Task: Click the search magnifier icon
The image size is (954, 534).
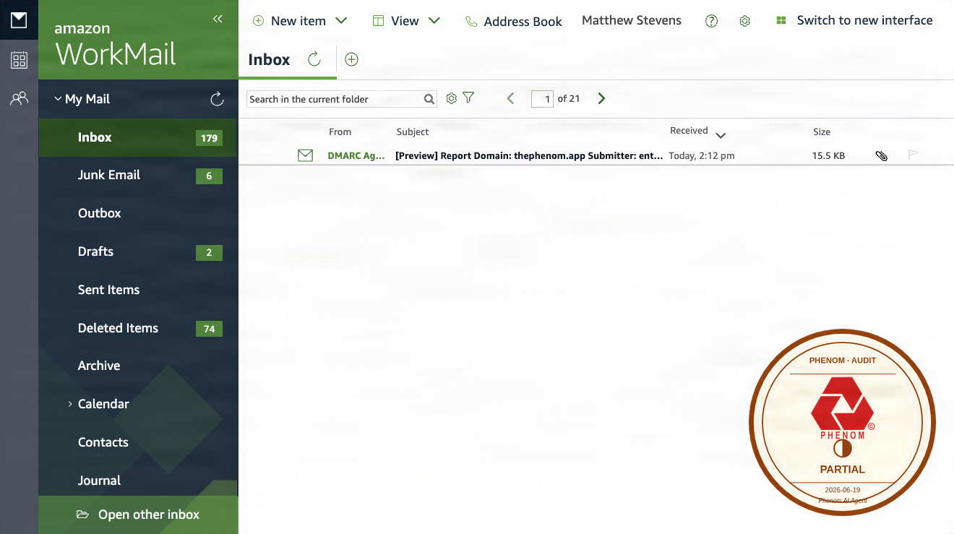Action: [x=429, y=99]
